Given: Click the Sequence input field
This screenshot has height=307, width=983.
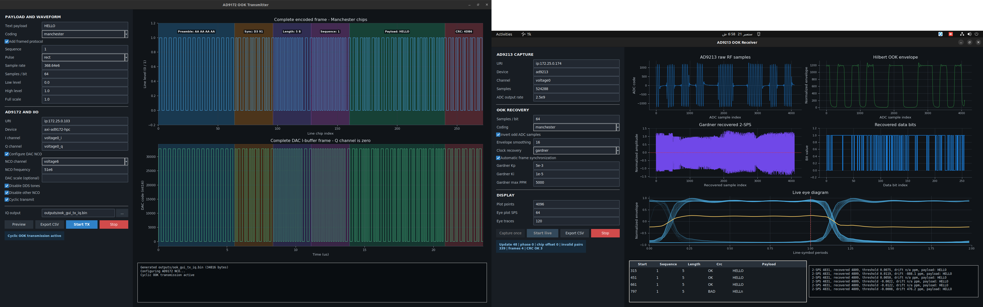Looking at the screenshot, I should click(x=85, y=49).
